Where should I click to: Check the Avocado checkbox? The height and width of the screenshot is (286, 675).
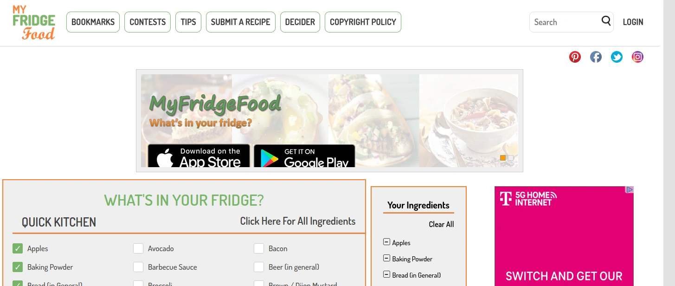click(138, 248)
